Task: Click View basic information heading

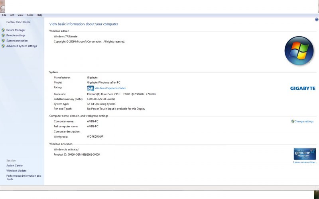Action: click(84, 24)
